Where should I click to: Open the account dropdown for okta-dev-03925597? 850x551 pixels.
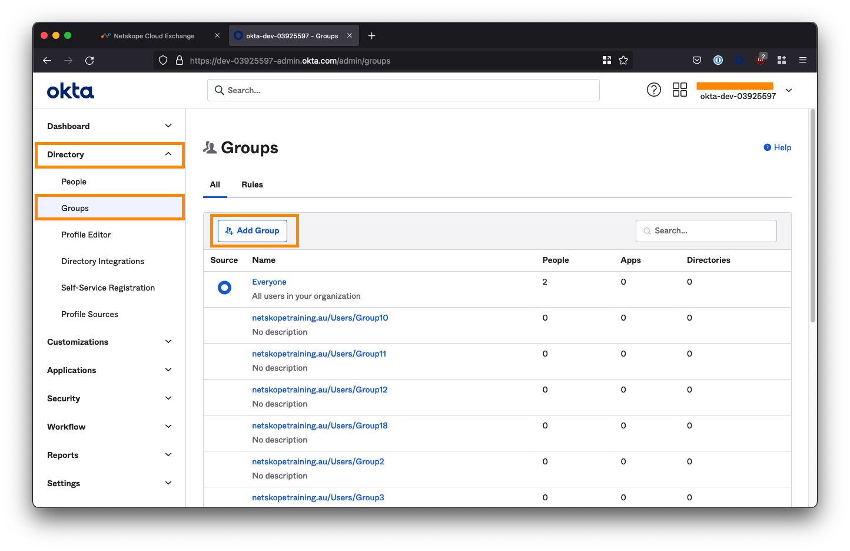(x=789, y=90)
